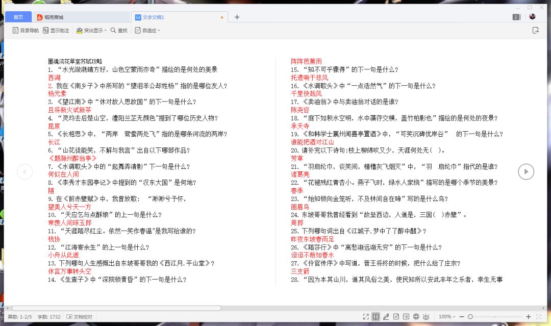Open the 首页 home tab
Screen dimensions: 551x326
click(x=18, y=17)
